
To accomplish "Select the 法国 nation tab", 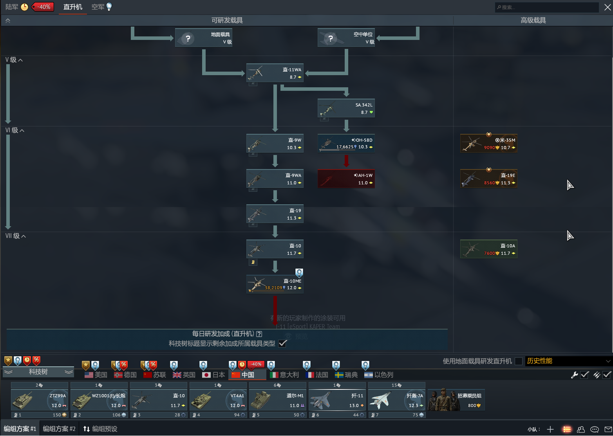I will coord(317,375).
